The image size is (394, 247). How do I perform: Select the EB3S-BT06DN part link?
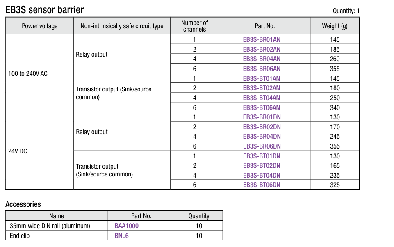[262, 185]
